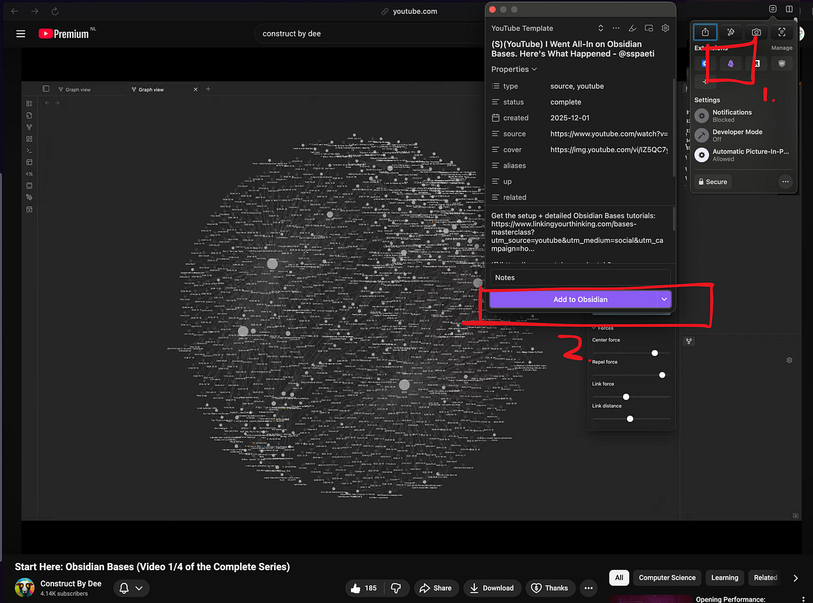Open dropdown arrow next to Add to Obsidian

tap(664, 299)
